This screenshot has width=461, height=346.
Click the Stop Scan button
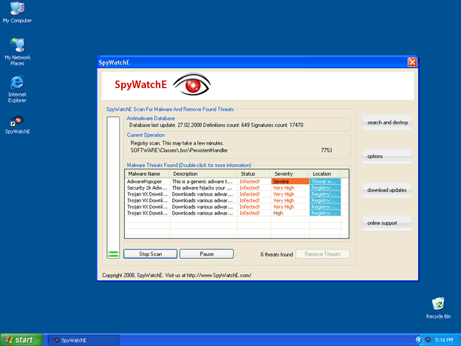pos(150,254)
